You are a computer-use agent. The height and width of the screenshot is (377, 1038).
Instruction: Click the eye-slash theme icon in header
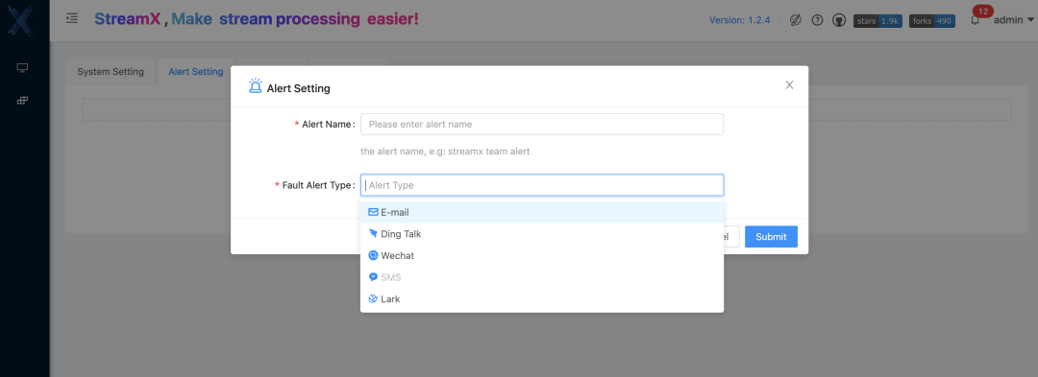(796, 20)
